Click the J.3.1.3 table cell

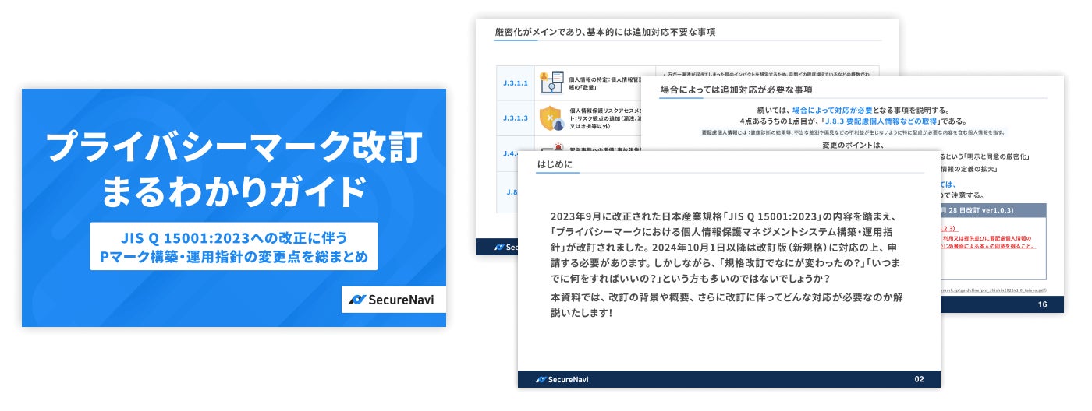(x=516, y=118)
